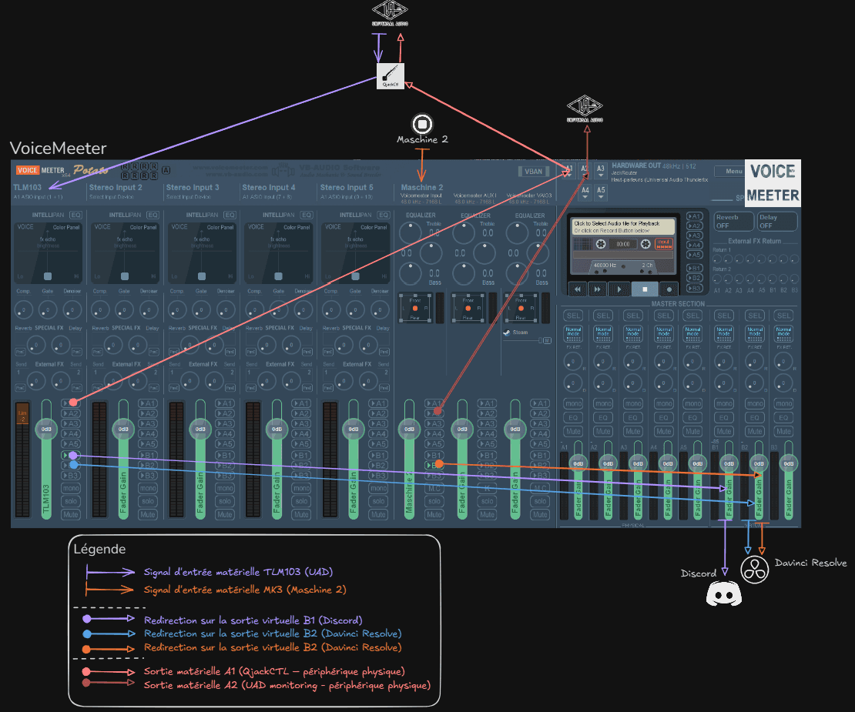Open the VoiceMeeter Menu
The image size is (855, 712).
pyautogui.click(x=730, y=171)
